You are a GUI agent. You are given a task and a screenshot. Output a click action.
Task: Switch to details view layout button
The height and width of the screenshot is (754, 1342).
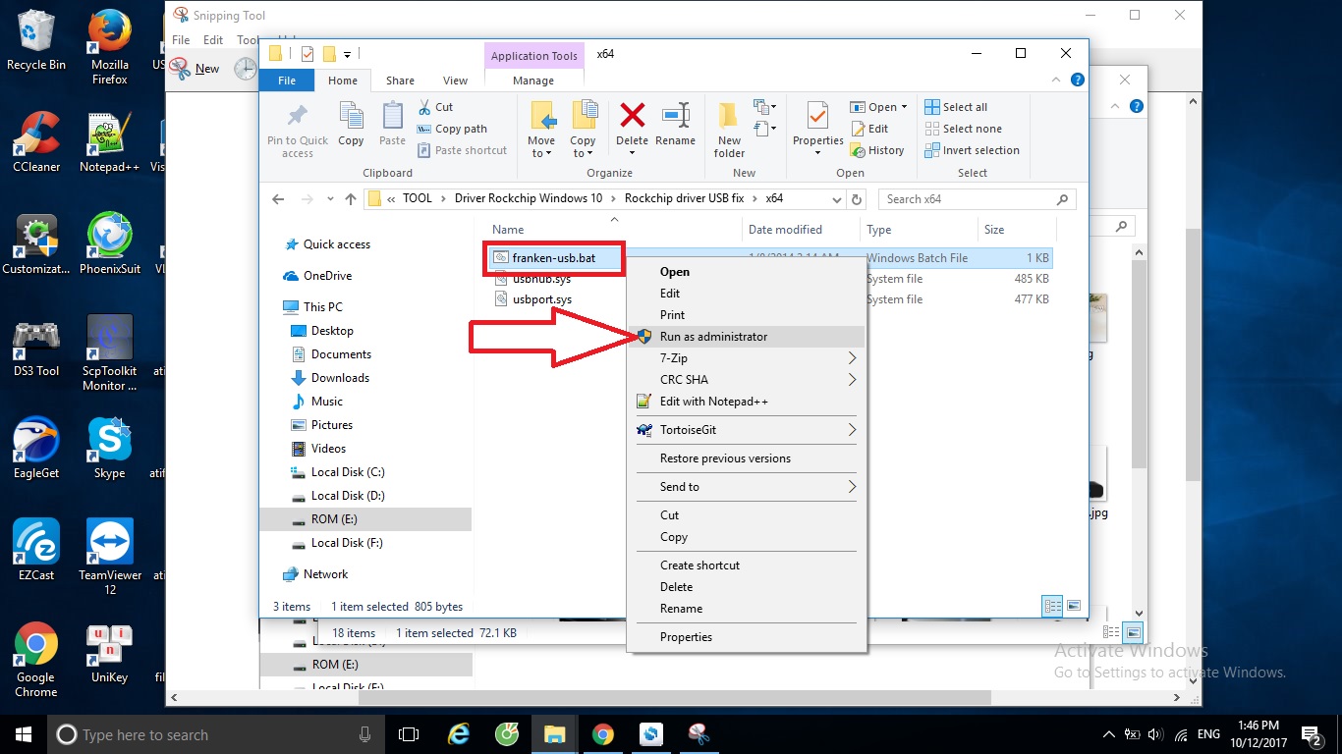pos(1052,607)
